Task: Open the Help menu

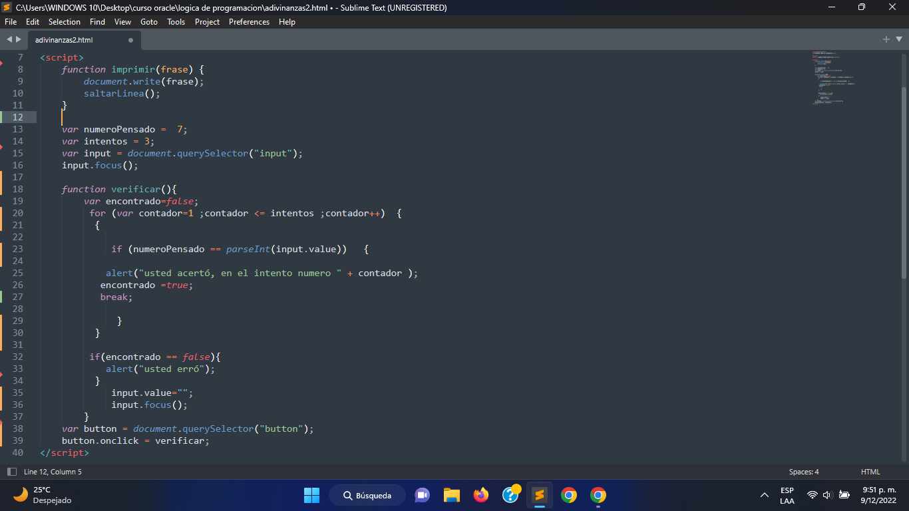Action: (x=287, y=22)
